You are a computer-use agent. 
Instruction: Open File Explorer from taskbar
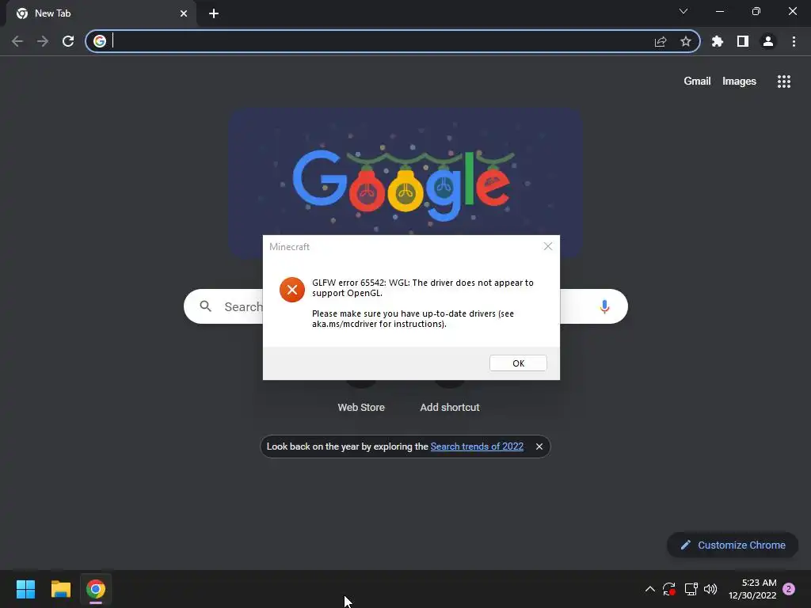tap(60, 589)
